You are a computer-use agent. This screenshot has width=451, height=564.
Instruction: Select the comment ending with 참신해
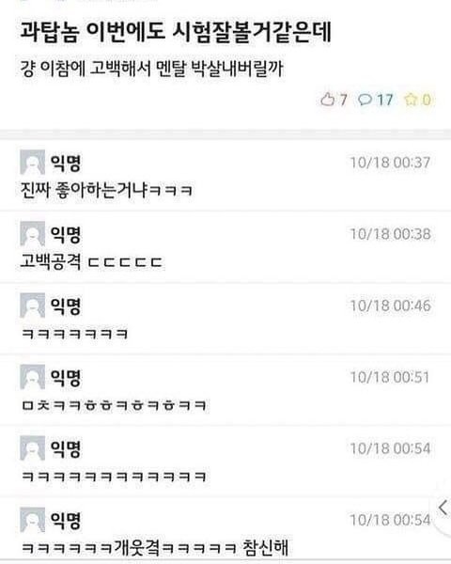pyautogui.click(x=155, y=547)
